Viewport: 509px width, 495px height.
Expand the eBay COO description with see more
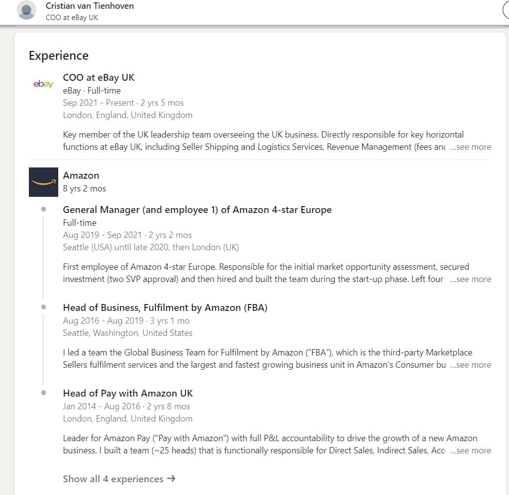click(x=470, y=147)
